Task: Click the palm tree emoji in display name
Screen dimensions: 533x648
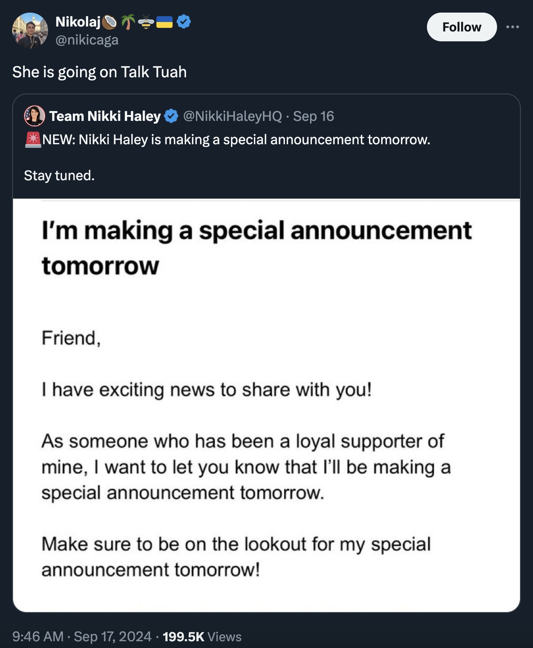Action: (128, 22)
